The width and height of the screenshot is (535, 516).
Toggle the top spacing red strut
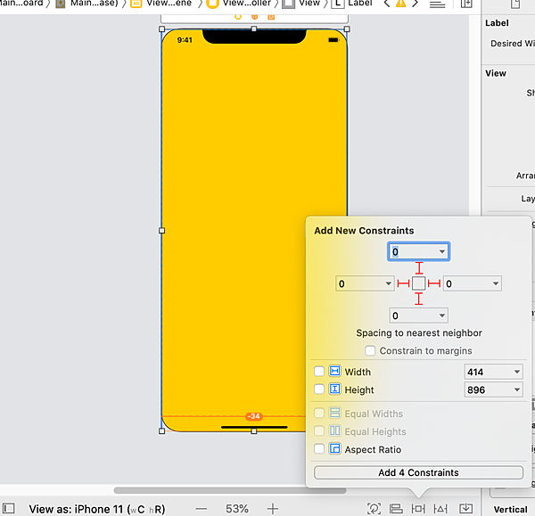pos(419,268)
